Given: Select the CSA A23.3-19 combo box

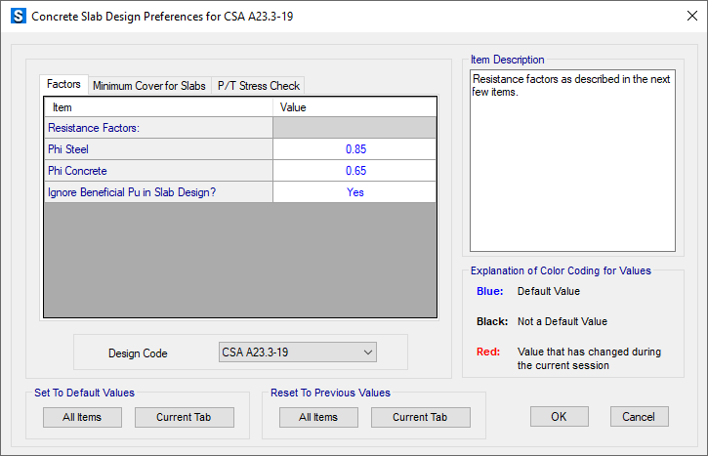Looking at the screenshot, I should tap(298, 352).
